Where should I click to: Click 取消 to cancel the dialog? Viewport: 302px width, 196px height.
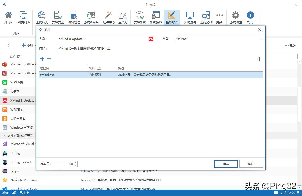point(251,164)
